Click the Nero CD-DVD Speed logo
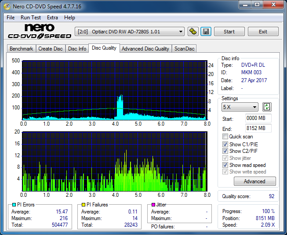This screenshot has height=235, width=287. click(40, 31)
